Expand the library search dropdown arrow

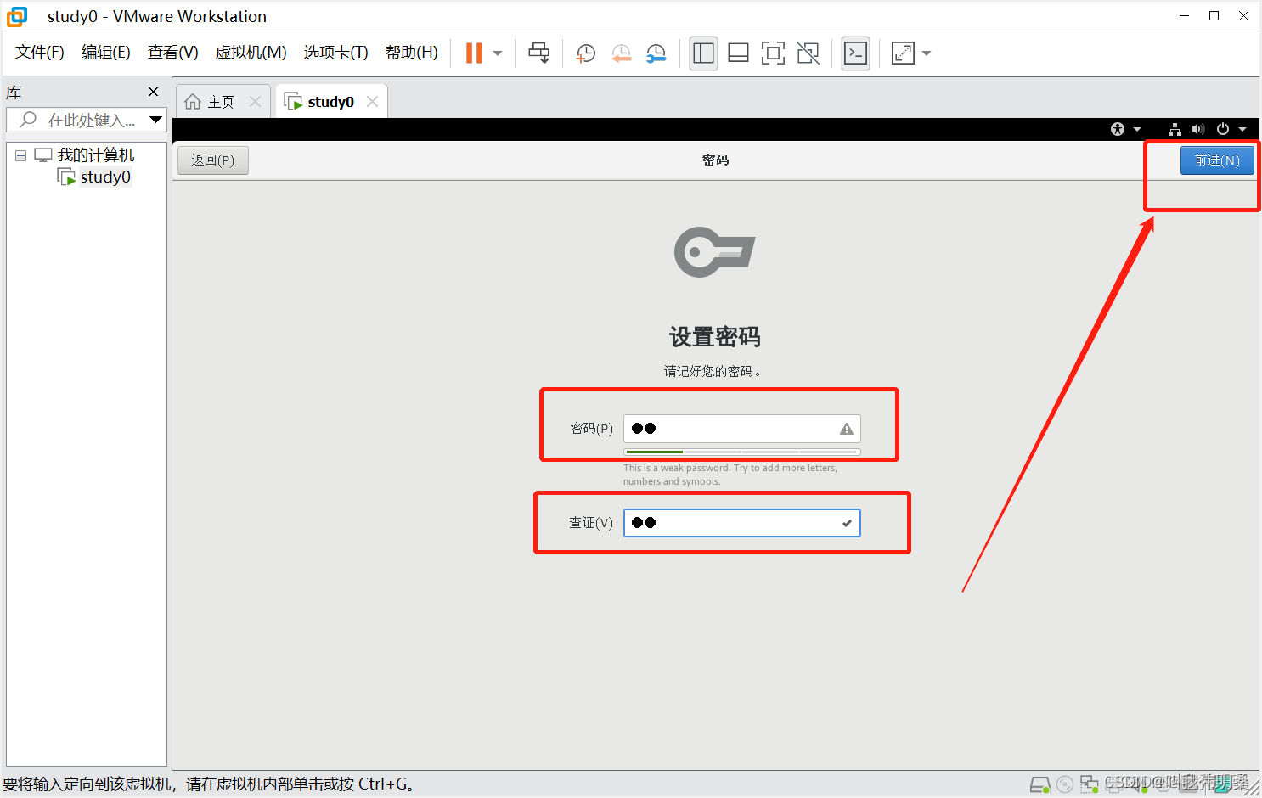coord(156,120)
